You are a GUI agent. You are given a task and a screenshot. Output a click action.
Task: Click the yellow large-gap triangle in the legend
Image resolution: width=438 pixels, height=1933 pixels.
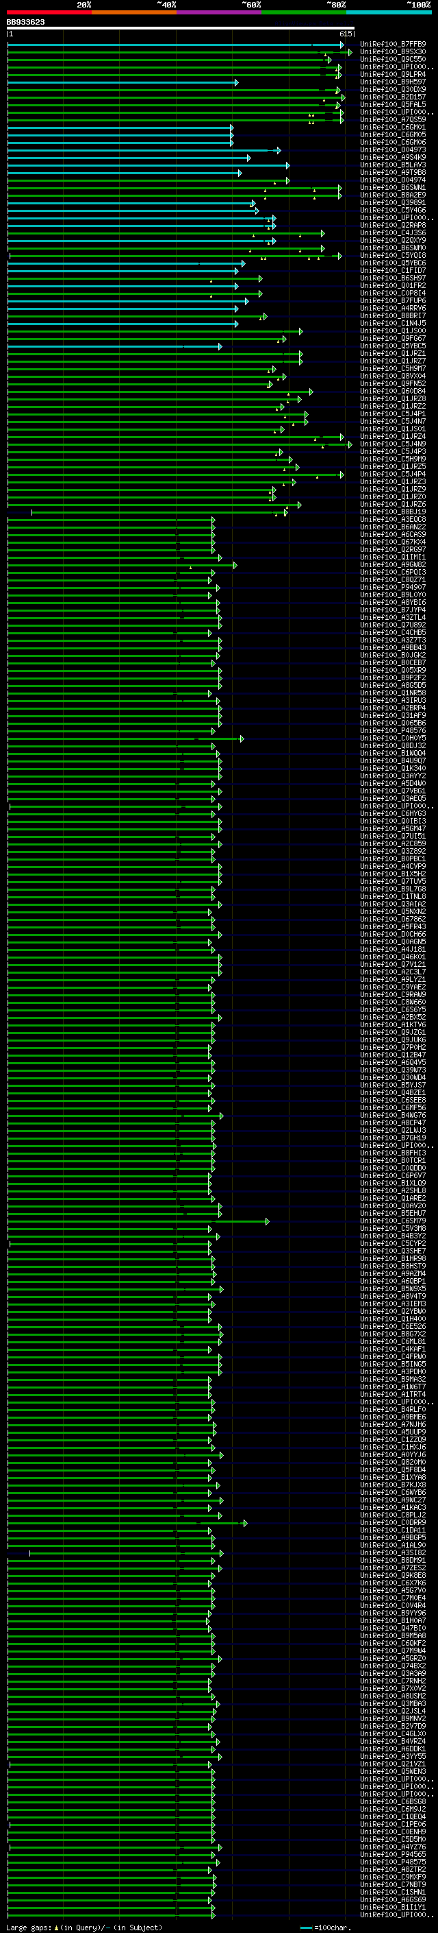pyautogui.click(x=56, y=1928)
